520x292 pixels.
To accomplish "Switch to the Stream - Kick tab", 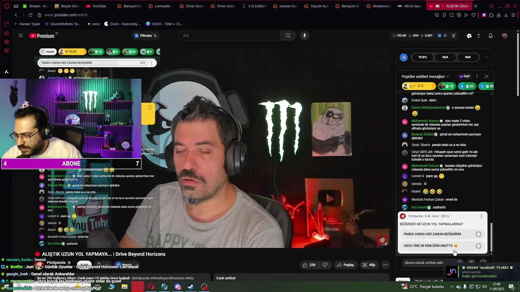I will (36, 6).
